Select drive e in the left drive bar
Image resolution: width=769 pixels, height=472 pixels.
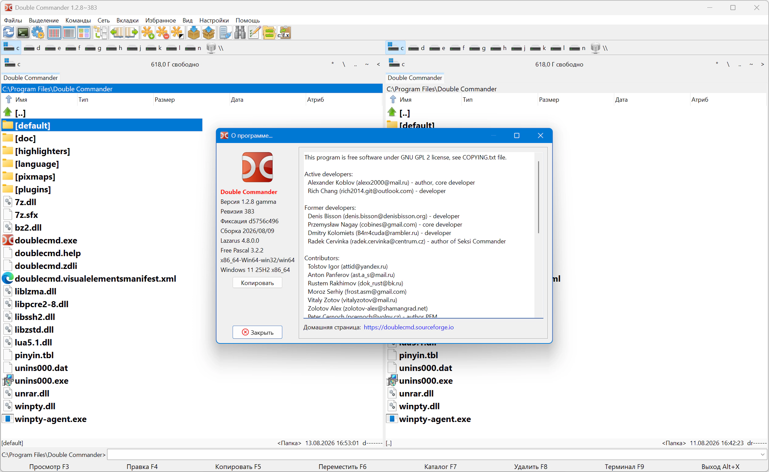pyautogui.click(x=53, y=48)
